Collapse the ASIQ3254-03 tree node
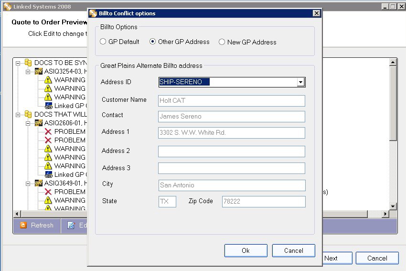 click(x=28, y=72)
